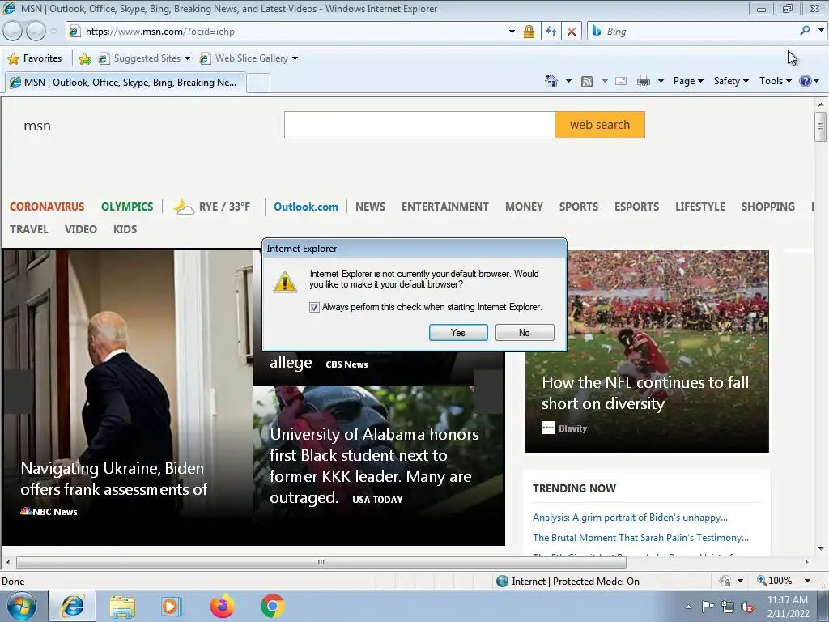The image size is (829, 622).
Task: Click the search magnifier icon in Bing box
Action: [x=805, y=31]
